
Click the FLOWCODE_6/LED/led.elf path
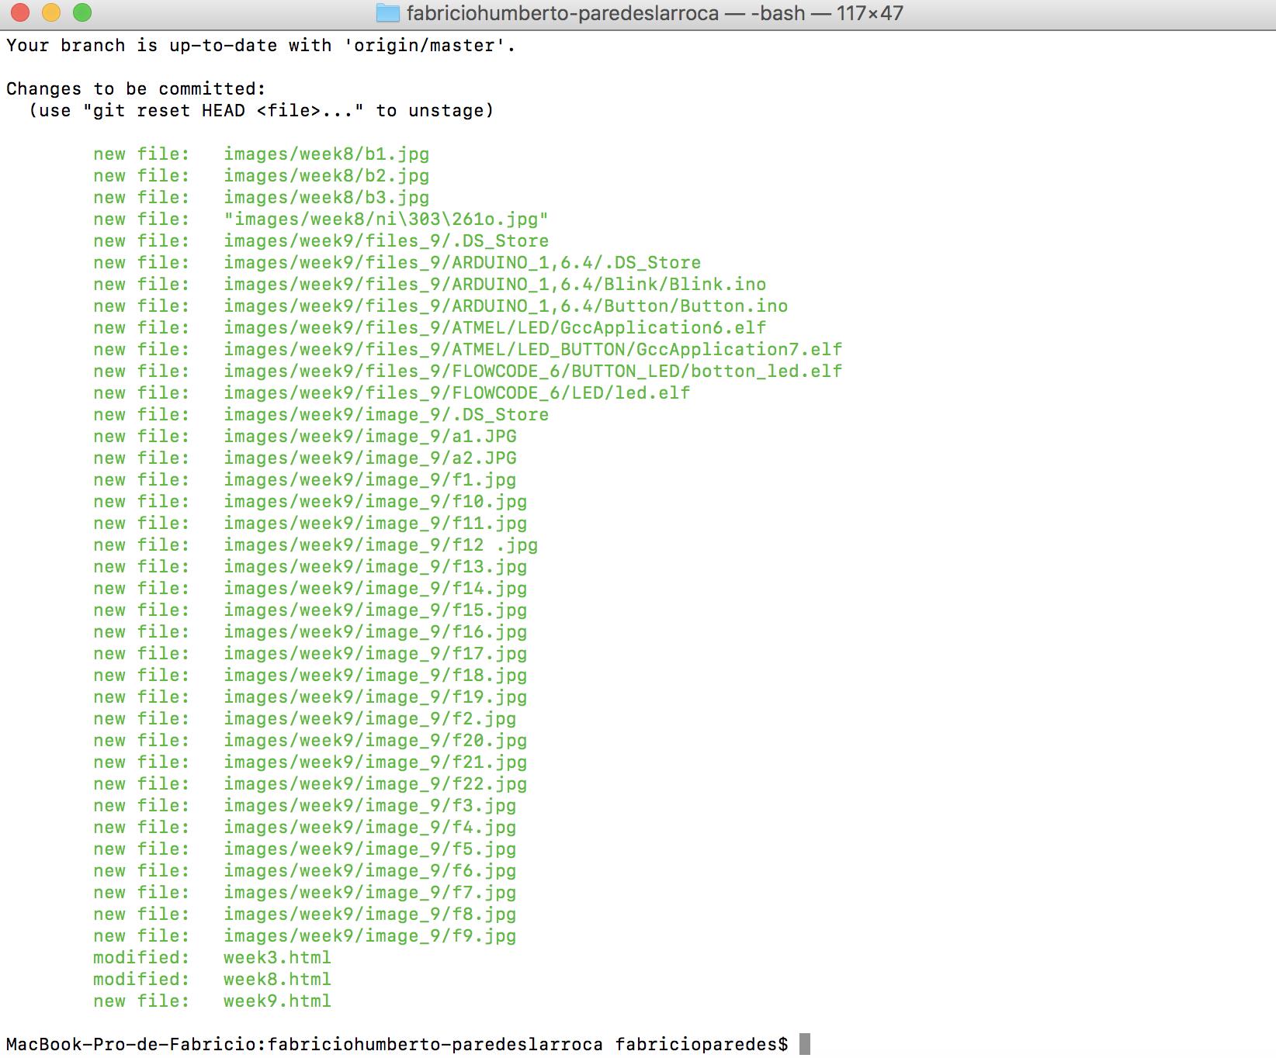(x=457, y=393)
